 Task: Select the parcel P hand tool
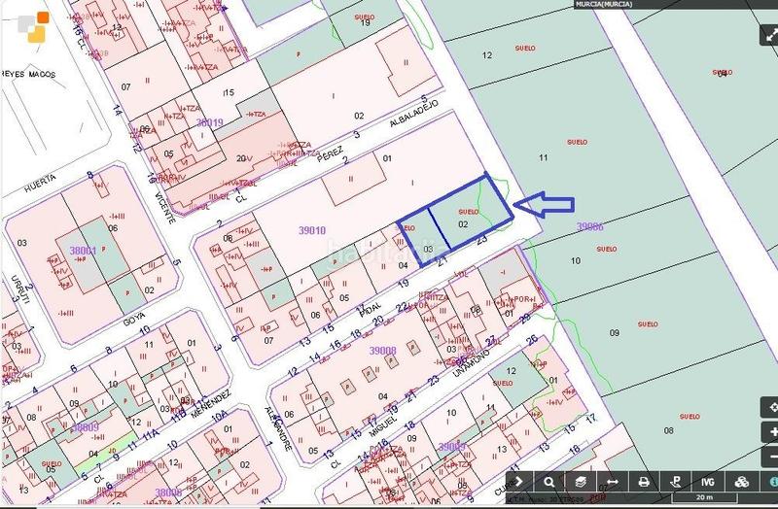point(675,482)
